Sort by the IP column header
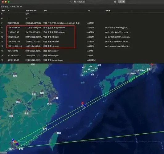 [x=8, y=10]
